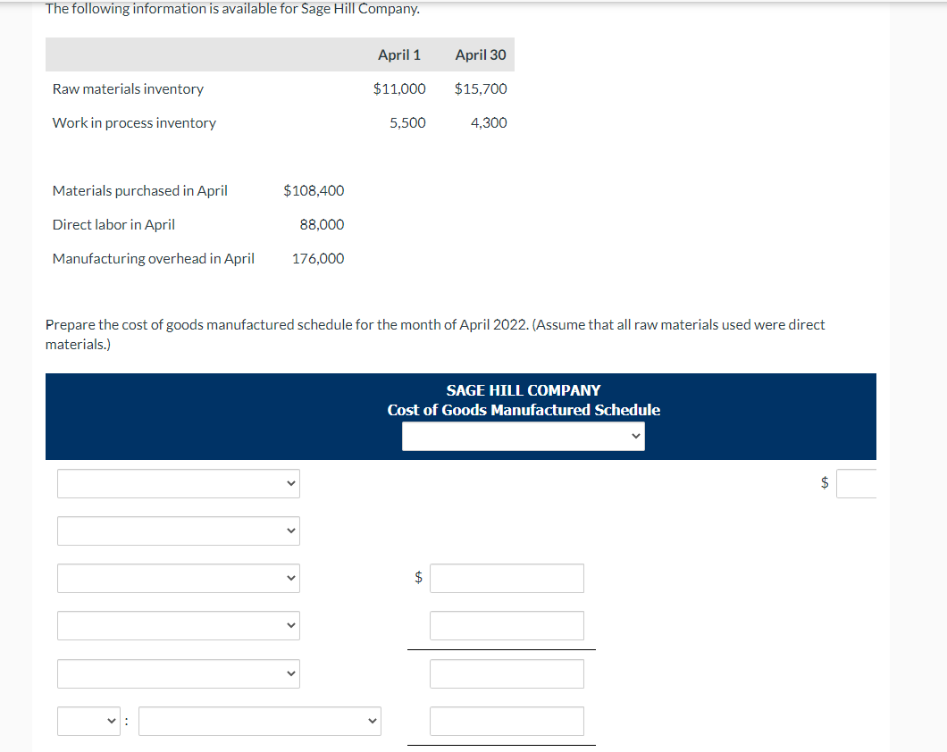The width and height of the screenshot is (947, 752).
Task: Open the fifth line-item dropdown
Action: click(x=178, y=673)
